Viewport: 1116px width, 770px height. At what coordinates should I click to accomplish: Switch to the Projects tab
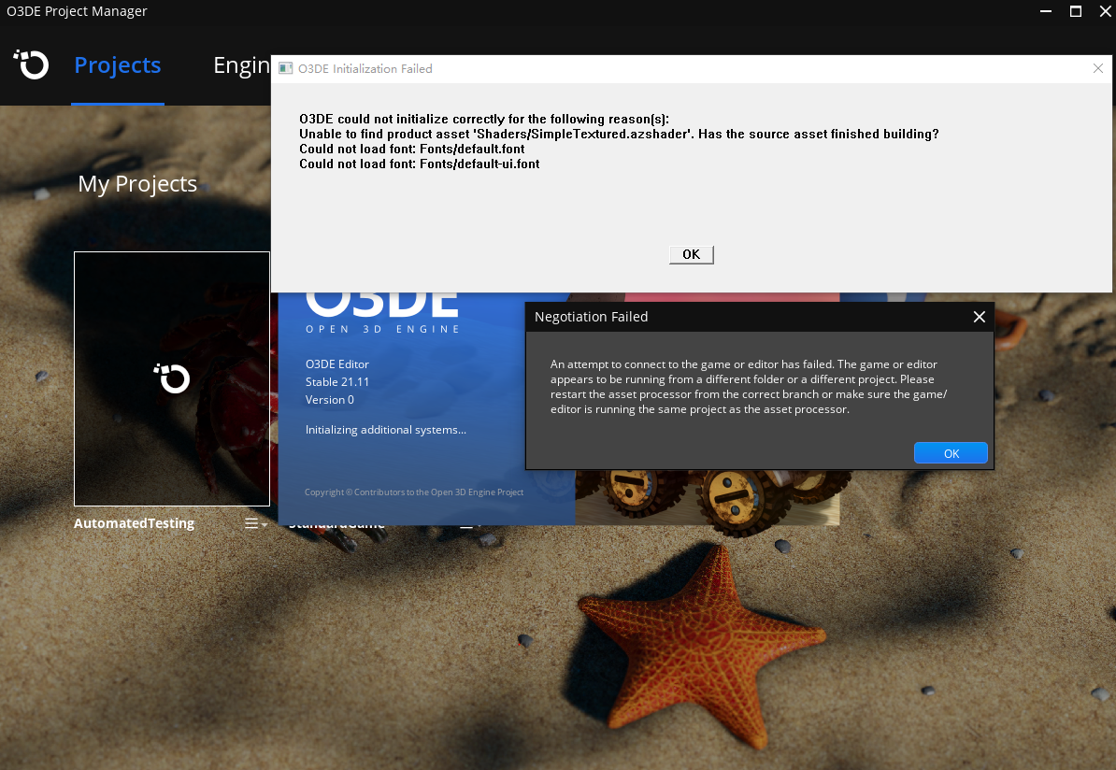117,64
